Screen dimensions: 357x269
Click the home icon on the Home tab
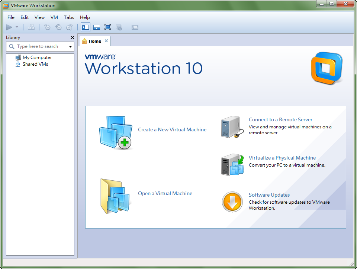84,41
